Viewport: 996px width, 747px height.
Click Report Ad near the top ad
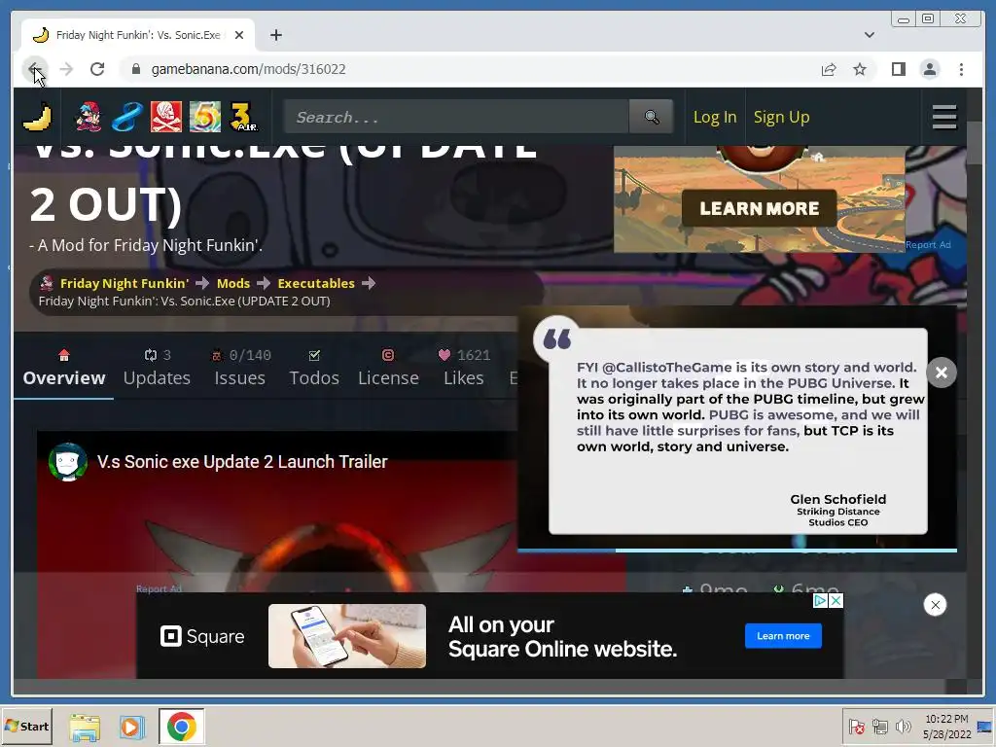coord(928,244)
